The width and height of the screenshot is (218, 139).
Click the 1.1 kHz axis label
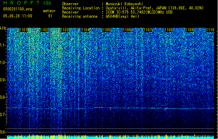coord(3,45)
